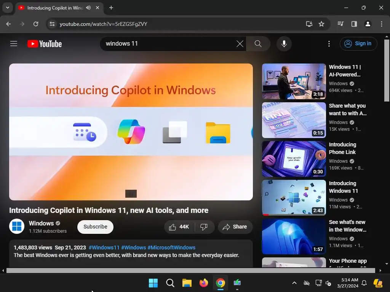Start voice search with the microphone
Viewport: 390px width, 292px height.
(x=284, y=44)
